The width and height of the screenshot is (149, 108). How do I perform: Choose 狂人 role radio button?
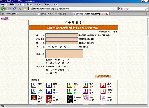(68, 67)
